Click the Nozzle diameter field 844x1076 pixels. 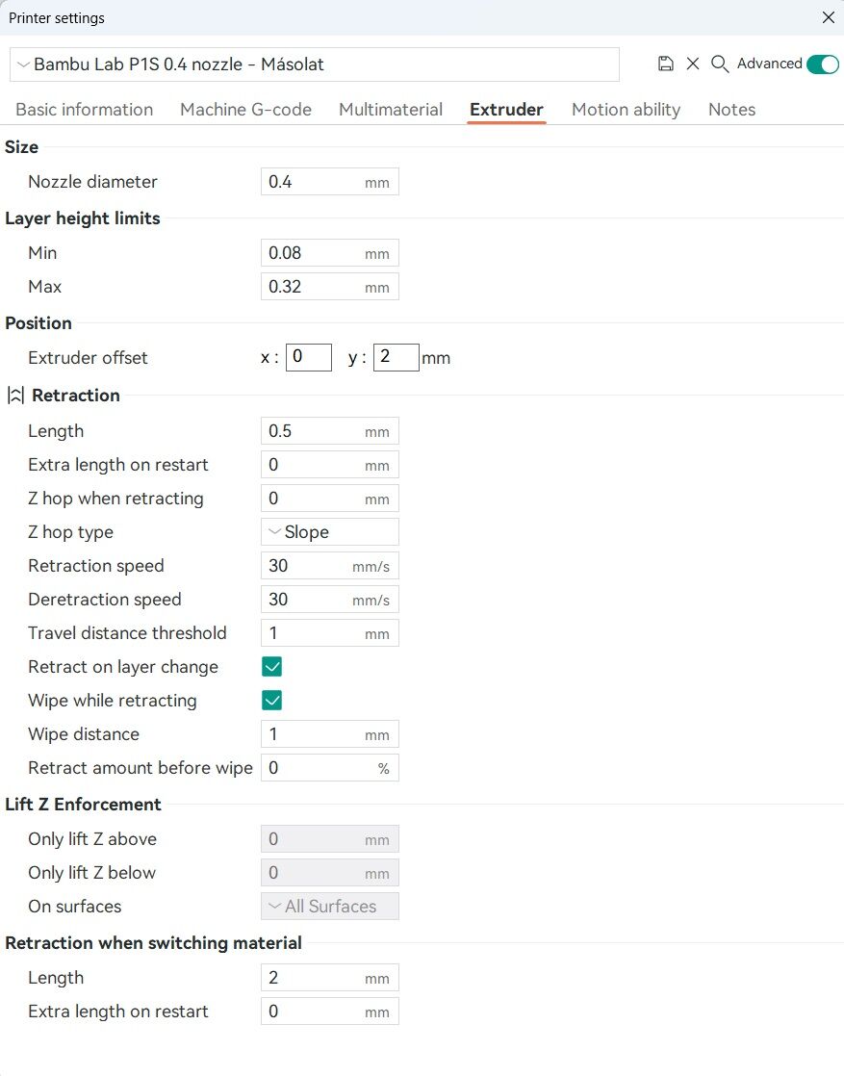click(329, 181)
